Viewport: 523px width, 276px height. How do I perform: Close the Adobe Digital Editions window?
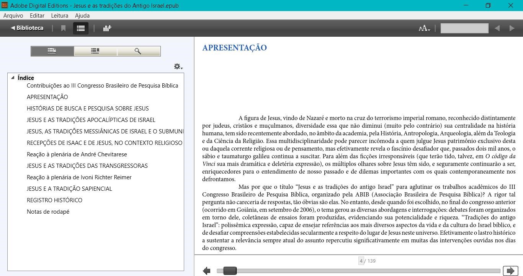point(511,5)
